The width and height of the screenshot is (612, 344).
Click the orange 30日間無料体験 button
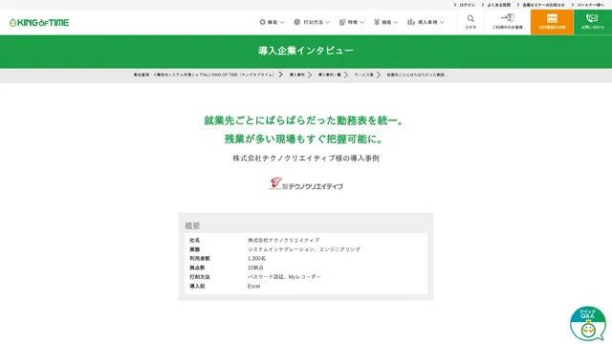click(x=552, y=22)
